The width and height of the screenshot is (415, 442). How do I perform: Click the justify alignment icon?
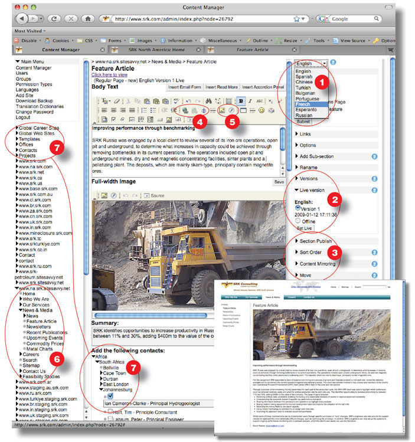(132, 110)
